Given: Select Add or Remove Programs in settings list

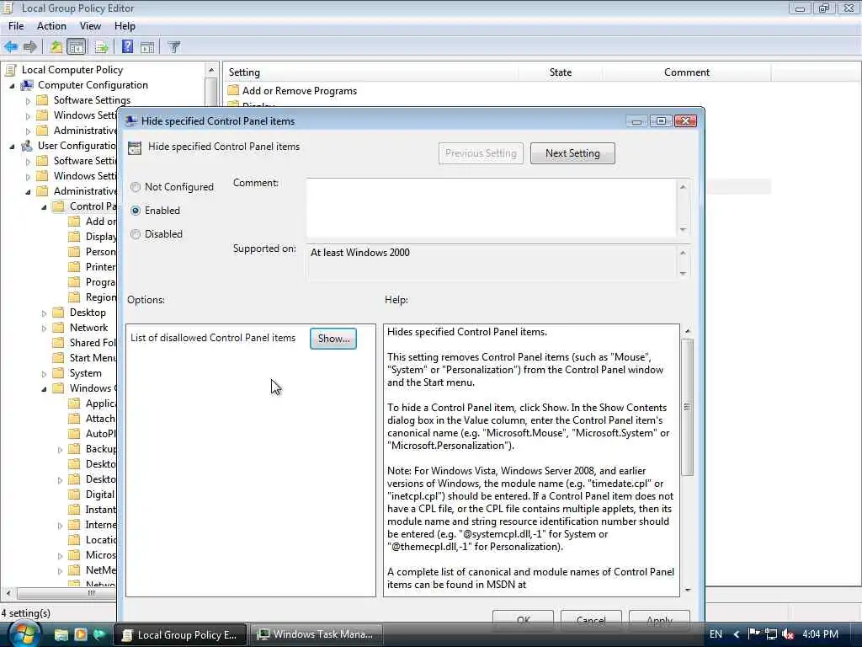Looking at the screenshot, I should (299, 91).
